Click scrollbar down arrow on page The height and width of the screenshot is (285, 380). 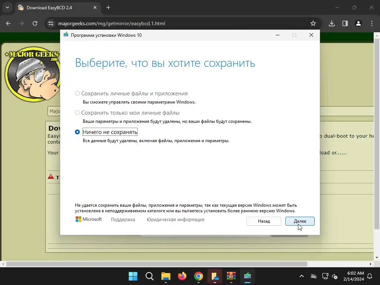pos(377,258)
